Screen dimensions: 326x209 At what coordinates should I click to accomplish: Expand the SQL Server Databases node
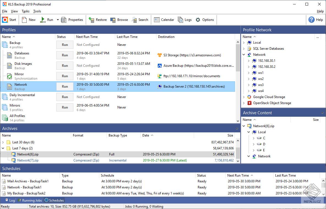(244, 49)
